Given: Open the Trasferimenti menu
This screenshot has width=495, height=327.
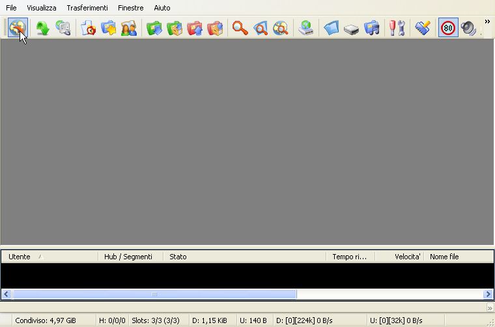Looking at the screenshot, I should point(87,8).
